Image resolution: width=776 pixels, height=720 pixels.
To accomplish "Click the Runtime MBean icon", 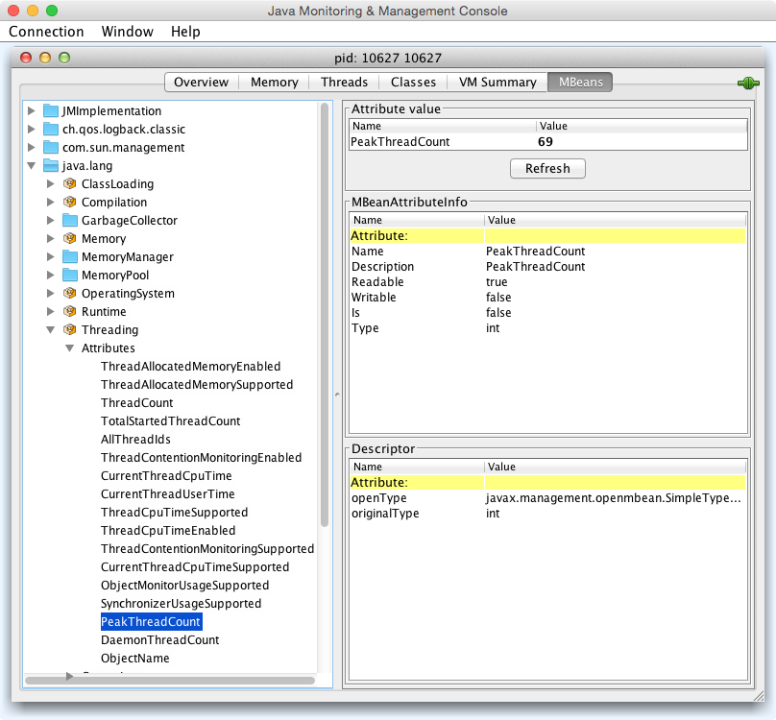I will point(69,312).
